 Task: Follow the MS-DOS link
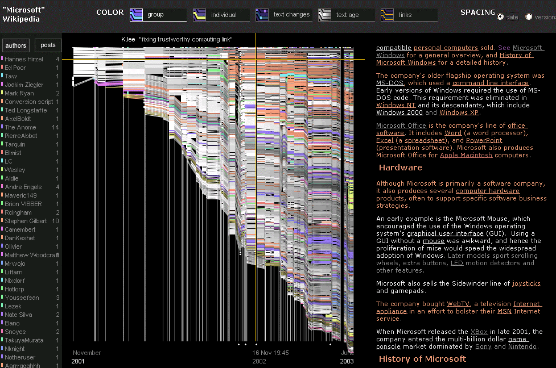coord(390,83)
